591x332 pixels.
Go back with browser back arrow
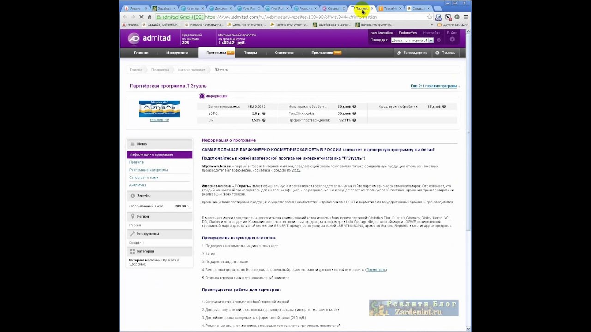click(125, 17)
